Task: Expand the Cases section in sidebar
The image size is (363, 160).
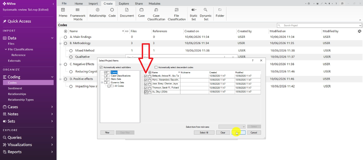Action: click(x=52, y=107)
